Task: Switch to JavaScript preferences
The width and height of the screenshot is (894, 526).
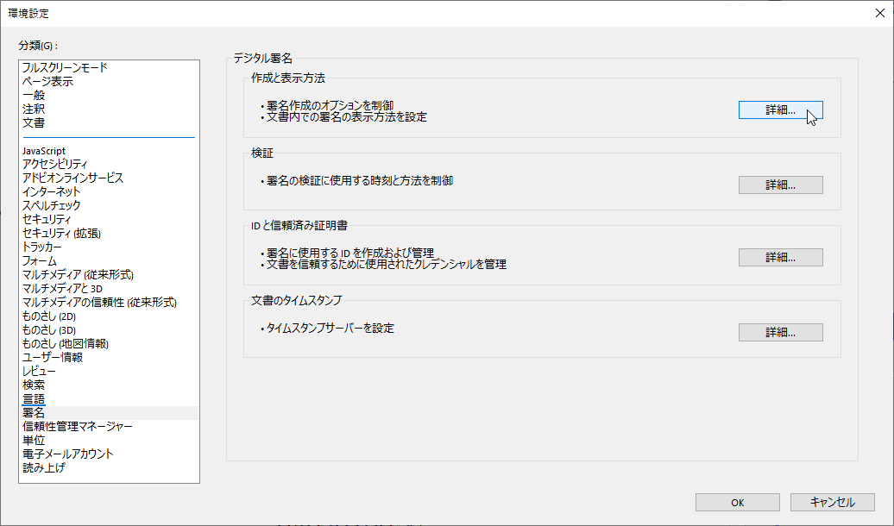Action: click(44, 151)
